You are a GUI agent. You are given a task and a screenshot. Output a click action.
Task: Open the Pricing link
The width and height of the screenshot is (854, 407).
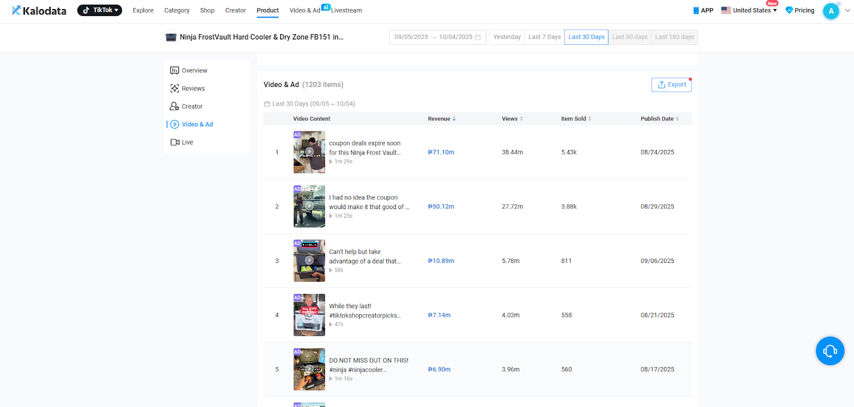pyautogui.click(x=800, y=11)
